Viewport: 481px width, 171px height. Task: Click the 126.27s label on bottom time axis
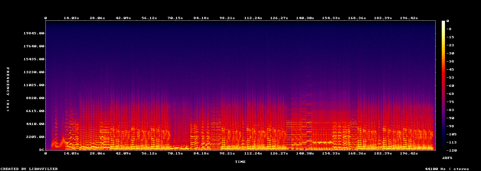(279, 154)
